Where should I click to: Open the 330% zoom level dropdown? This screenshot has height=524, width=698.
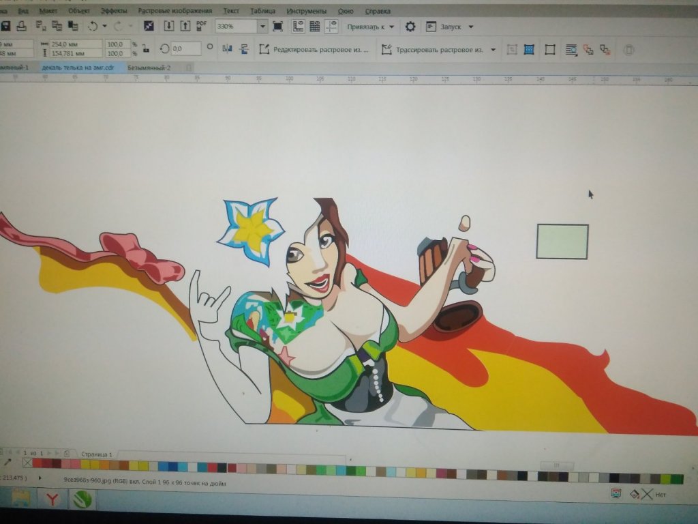click(262, 27)
